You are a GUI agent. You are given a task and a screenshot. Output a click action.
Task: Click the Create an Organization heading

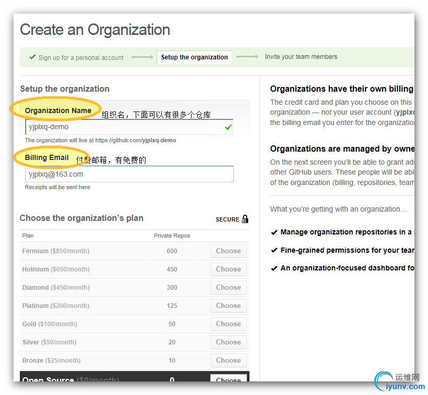[x=95, y=29]
